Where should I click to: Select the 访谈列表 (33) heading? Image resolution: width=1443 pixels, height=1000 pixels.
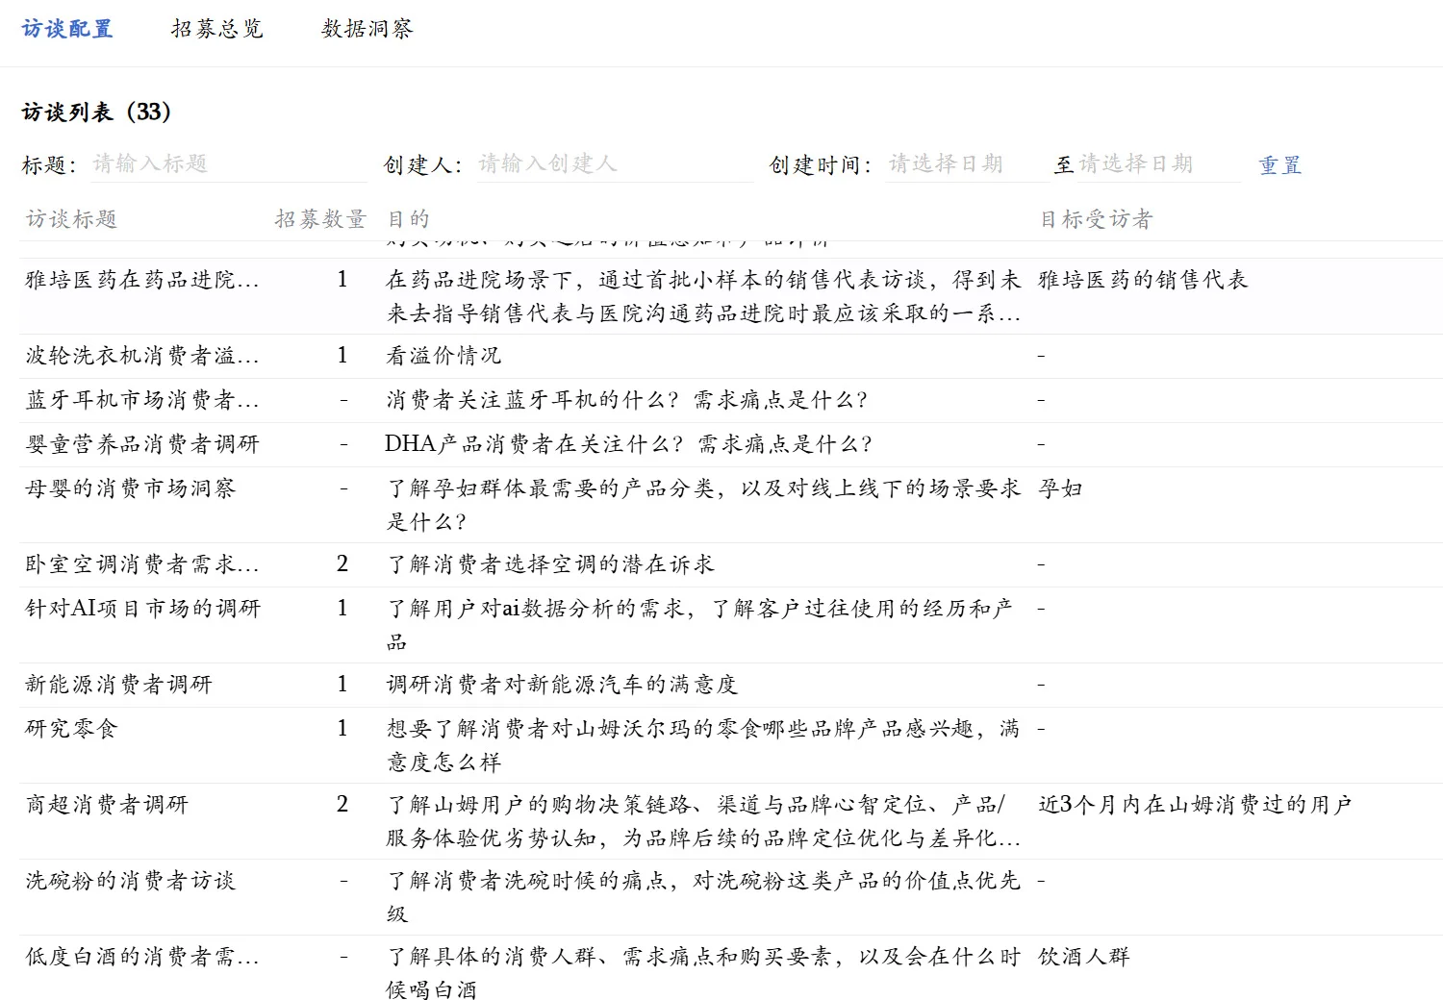coord(96,112)
